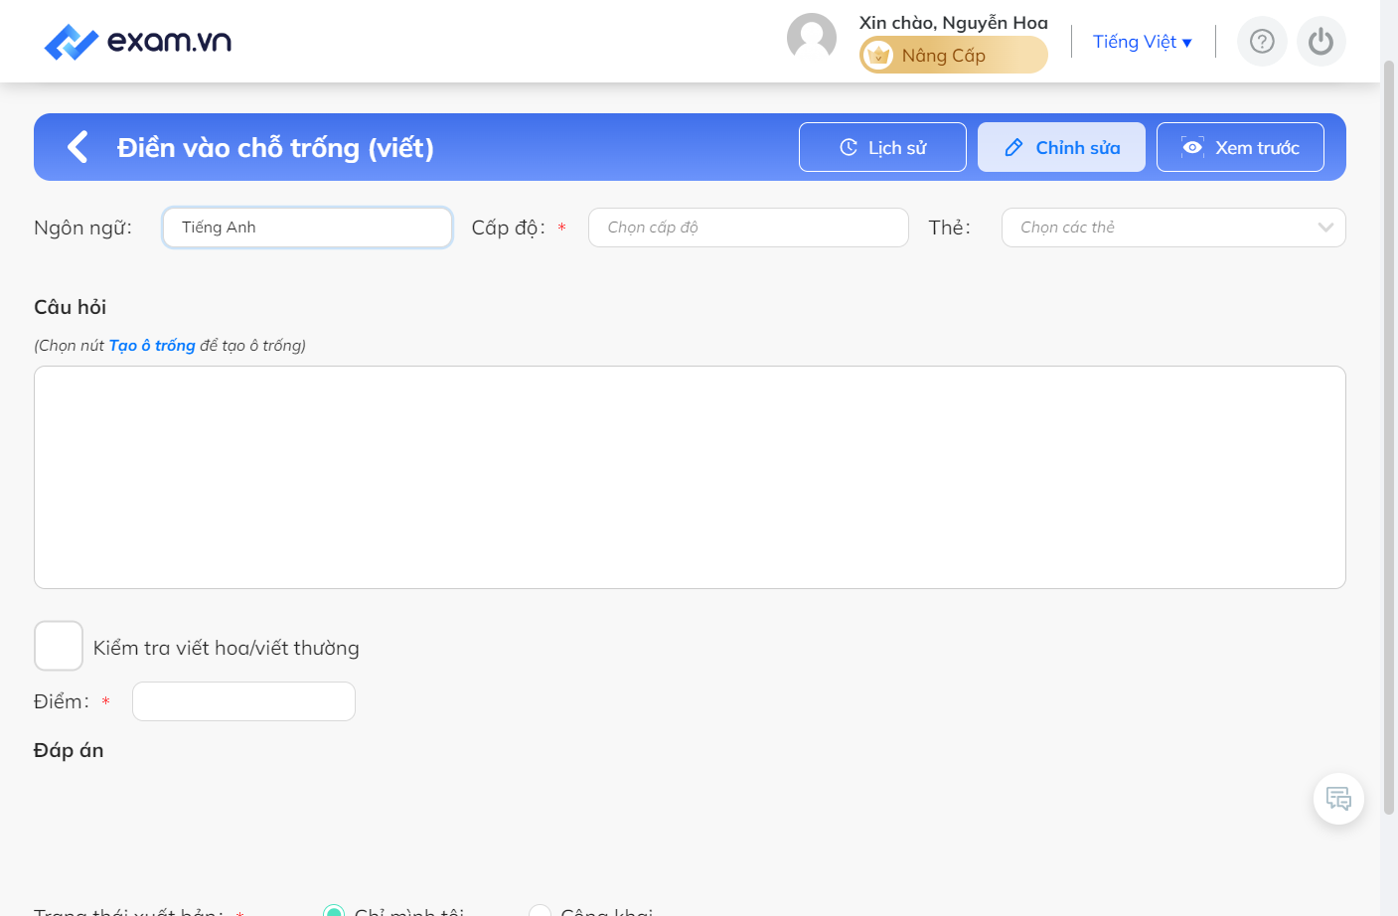Click the Tạo ô trống link
The image size is (1398, 916).
coord(152,346)
